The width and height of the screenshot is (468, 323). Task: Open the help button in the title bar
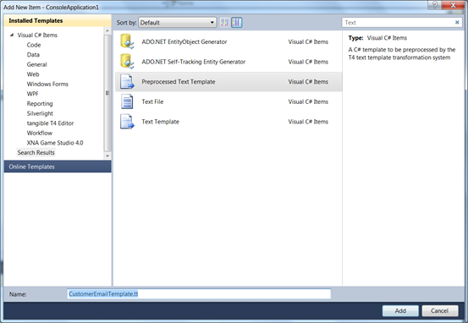(x=435, y=5)
